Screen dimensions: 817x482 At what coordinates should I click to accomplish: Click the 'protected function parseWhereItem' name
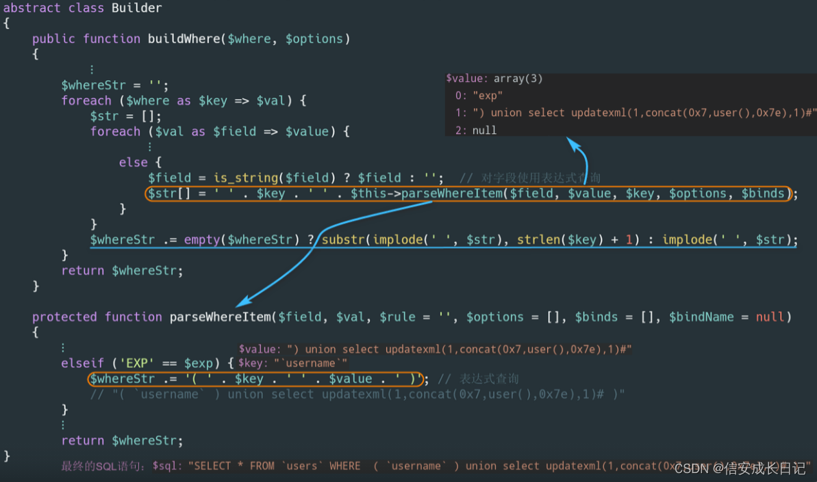pyautogui.click(x=221, y=317)
